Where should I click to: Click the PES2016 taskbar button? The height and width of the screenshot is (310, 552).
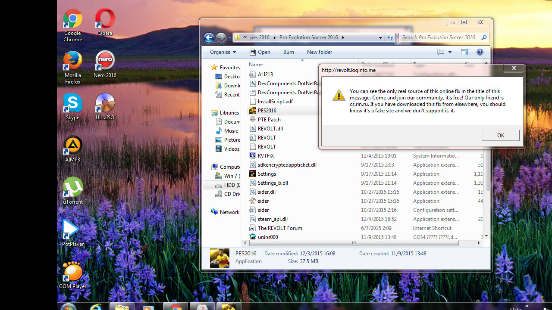pos(229,307)
